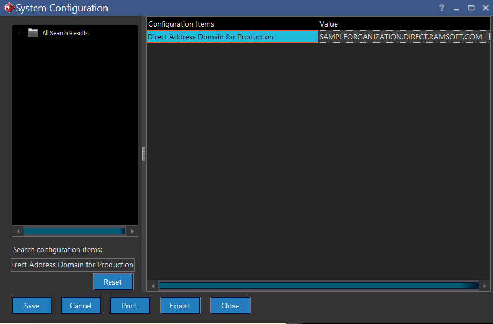Click the PR application icon in title bar
Viewport: 493px width, 324px height.
(8, 8)
